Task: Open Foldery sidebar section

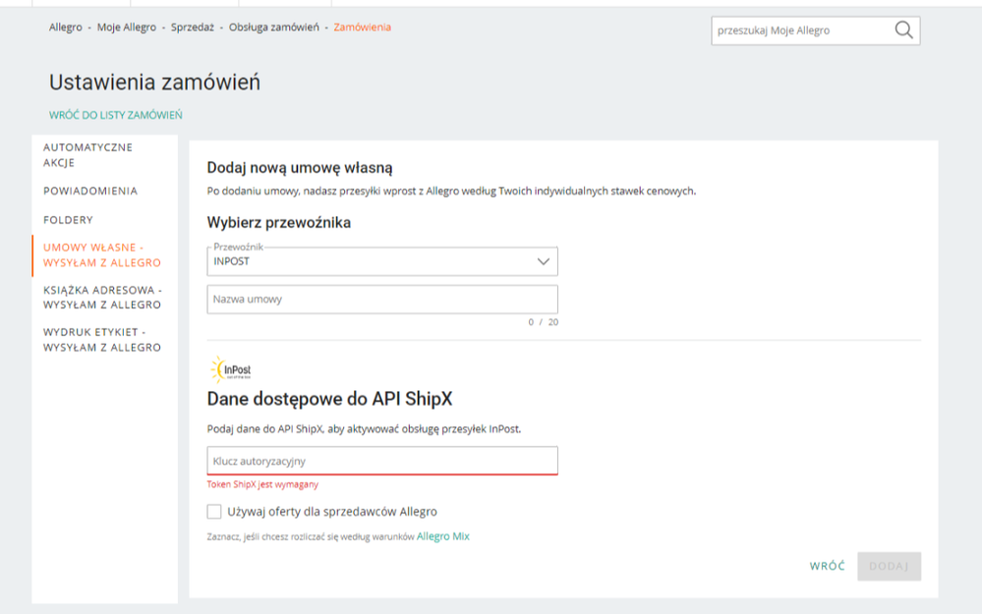Action: (68, 220)
